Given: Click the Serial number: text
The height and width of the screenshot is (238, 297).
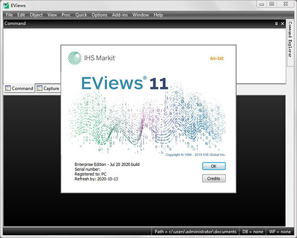Looking at the screenshot, I should [87, 169].
